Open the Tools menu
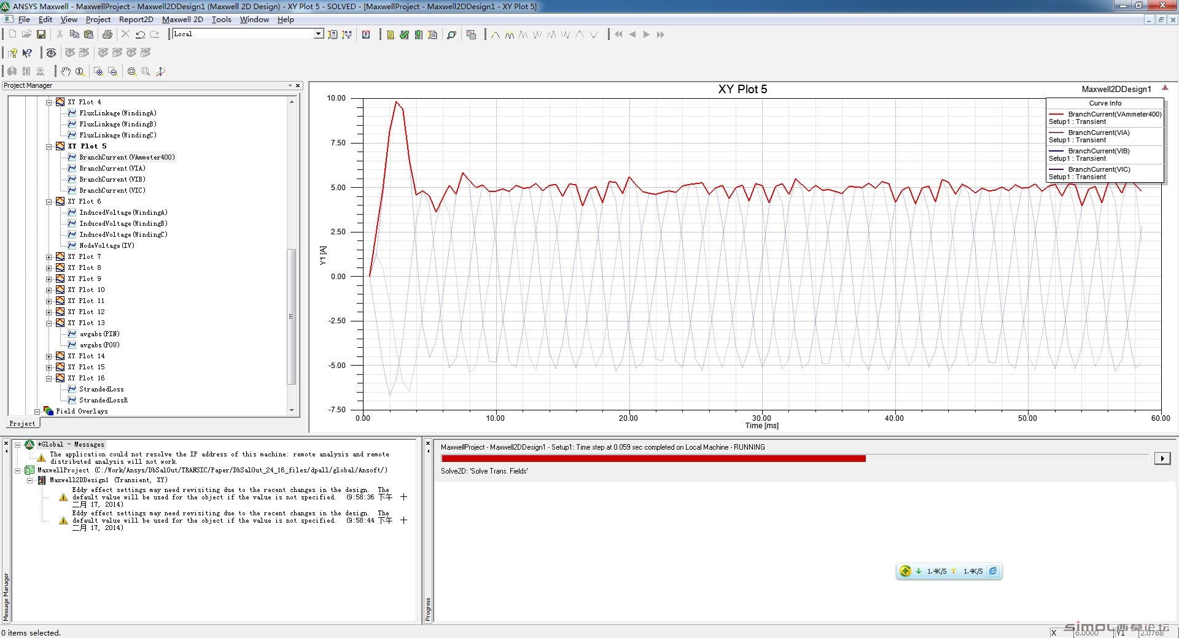1179x638 pixels. pyautogui.click(x=222, y=20)
